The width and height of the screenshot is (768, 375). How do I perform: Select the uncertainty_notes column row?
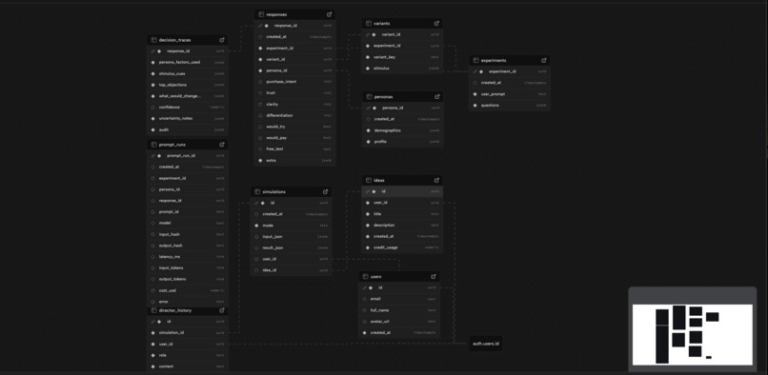(x=188, y=118)
